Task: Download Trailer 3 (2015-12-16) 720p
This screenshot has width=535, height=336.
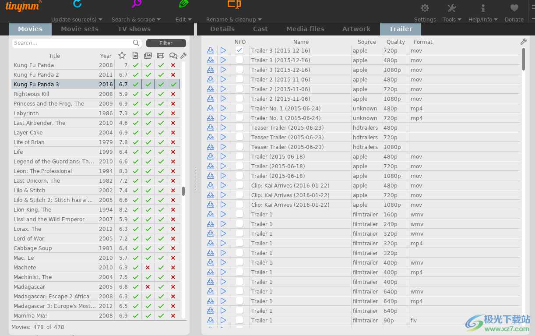Action: [x=211, y=50]
